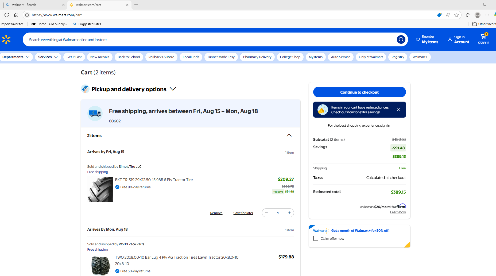The height and width of the screenshot is (276, 496).
Task: Select College Shop
Action: pyautogui.click(x=290, y=57)
